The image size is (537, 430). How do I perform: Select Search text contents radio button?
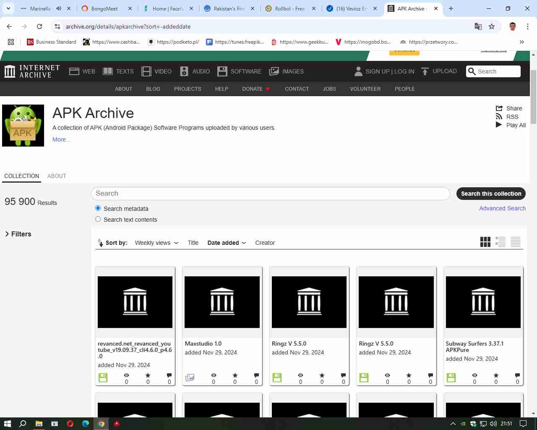click(98, 219)
